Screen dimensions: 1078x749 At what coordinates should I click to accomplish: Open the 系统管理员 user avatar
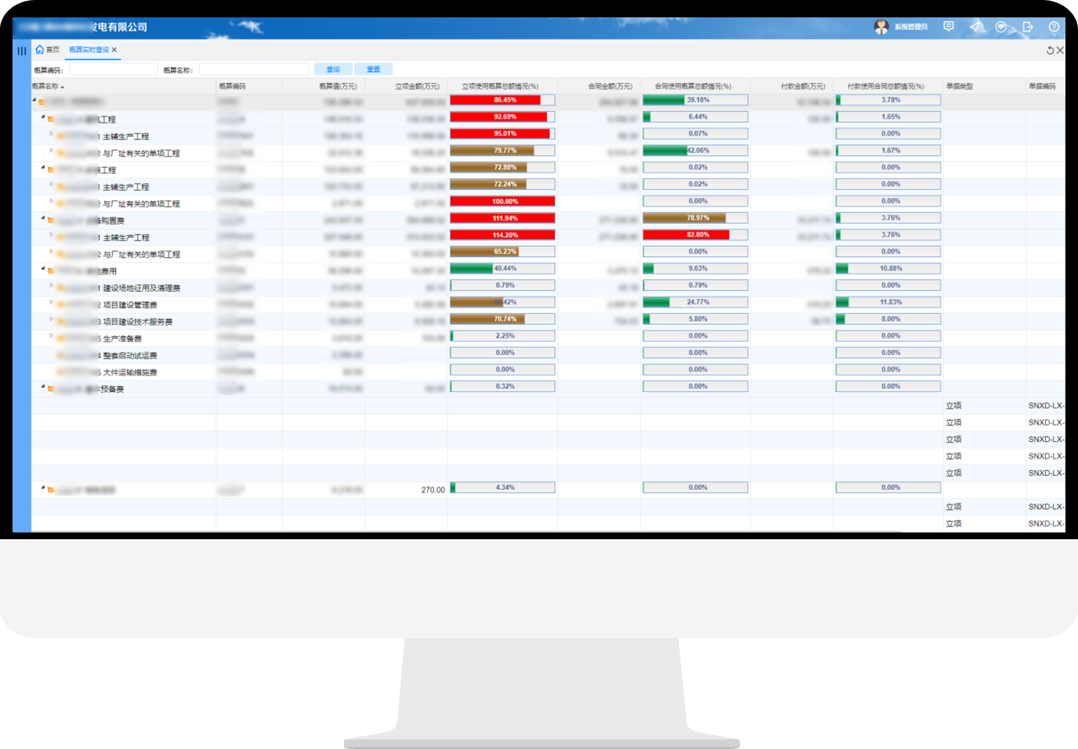click(881, 27)
